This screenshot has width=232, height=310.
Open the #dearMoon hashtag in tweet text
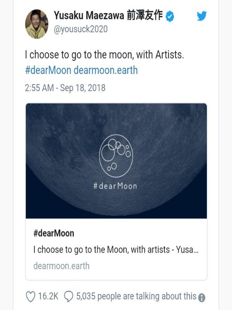(48, 71)
